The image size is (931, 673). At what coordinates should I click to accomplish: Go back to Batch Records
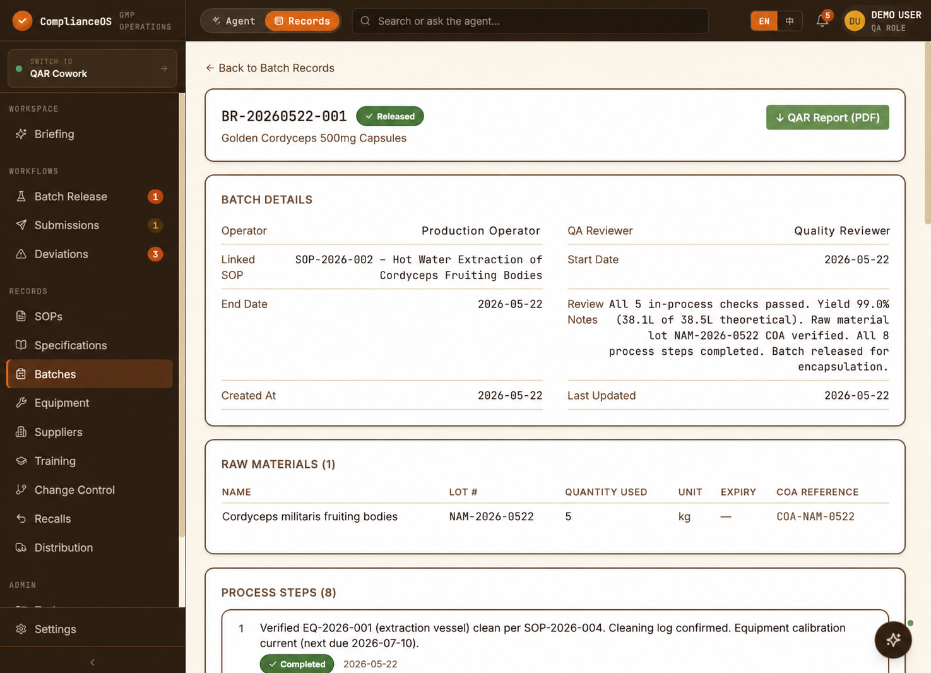270,68
